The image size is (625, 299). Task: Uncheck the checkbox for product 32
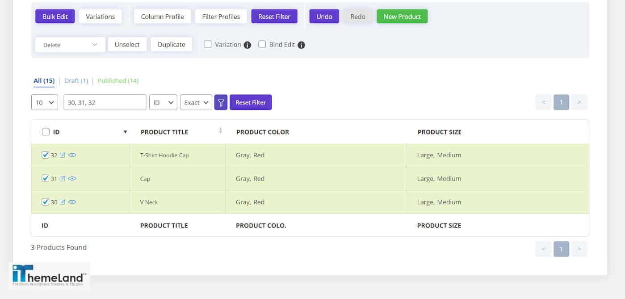46,155
